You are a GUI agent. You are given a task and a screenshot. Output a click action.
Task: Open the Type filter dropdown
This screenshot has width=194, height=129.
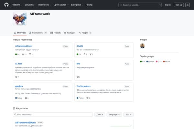(x=100, y=114)
